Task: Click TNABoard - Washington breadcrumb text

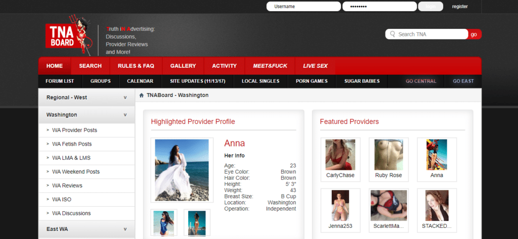Action: tap(178, 95)
